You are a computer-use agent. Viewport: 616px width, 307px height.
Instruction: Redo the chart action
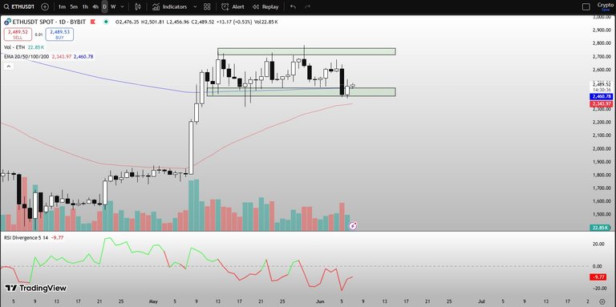click(308, 6)
